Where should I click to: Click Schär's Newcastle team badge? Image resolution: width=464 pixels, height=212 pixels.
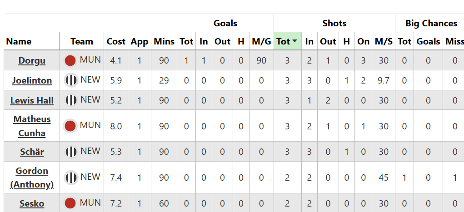tap(71, 152)
